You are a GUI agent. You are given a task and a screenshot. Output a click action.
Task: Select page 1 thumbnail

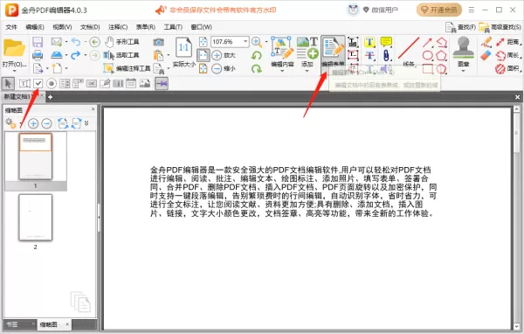36,157
